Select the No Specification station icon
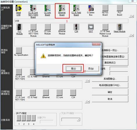Screen dimensions: 137x130 [19, 50]
